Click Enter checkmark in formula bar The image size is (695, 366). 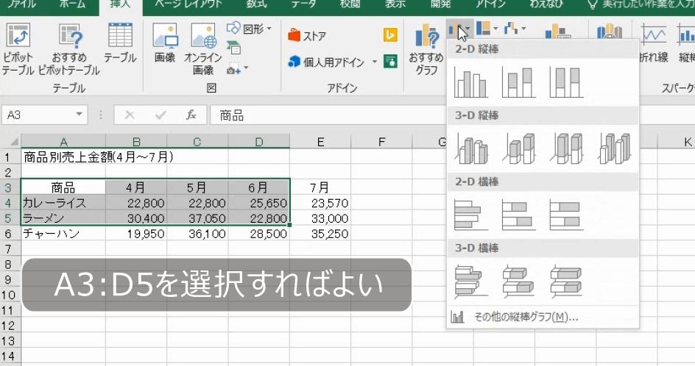click(x=160, y=115)
